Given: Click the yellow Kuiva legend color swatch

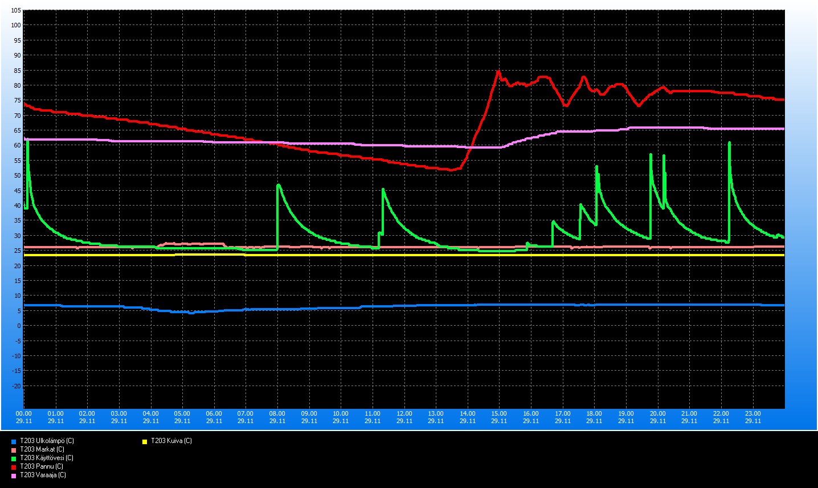Looking at the screenshot, I should (x=145, y=441).
